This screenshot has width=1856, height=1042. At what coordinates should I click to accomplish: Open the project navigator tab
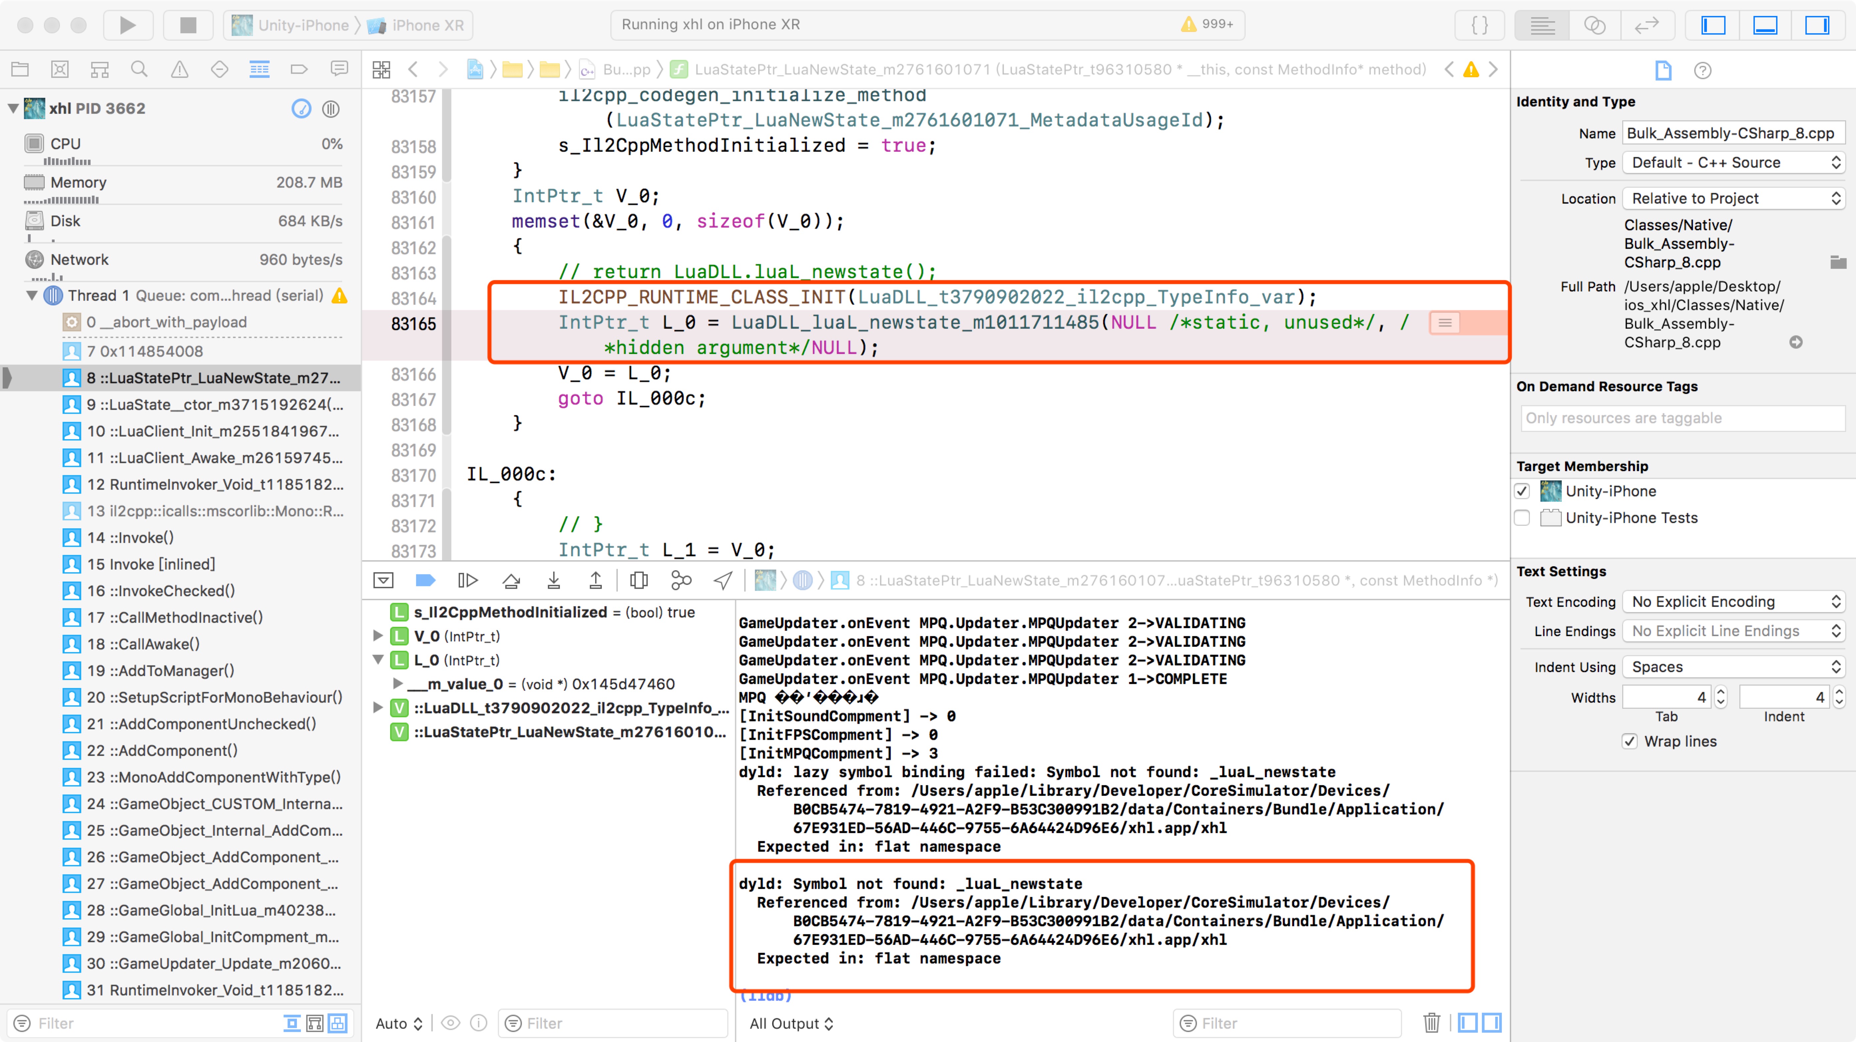pos(20,69)
